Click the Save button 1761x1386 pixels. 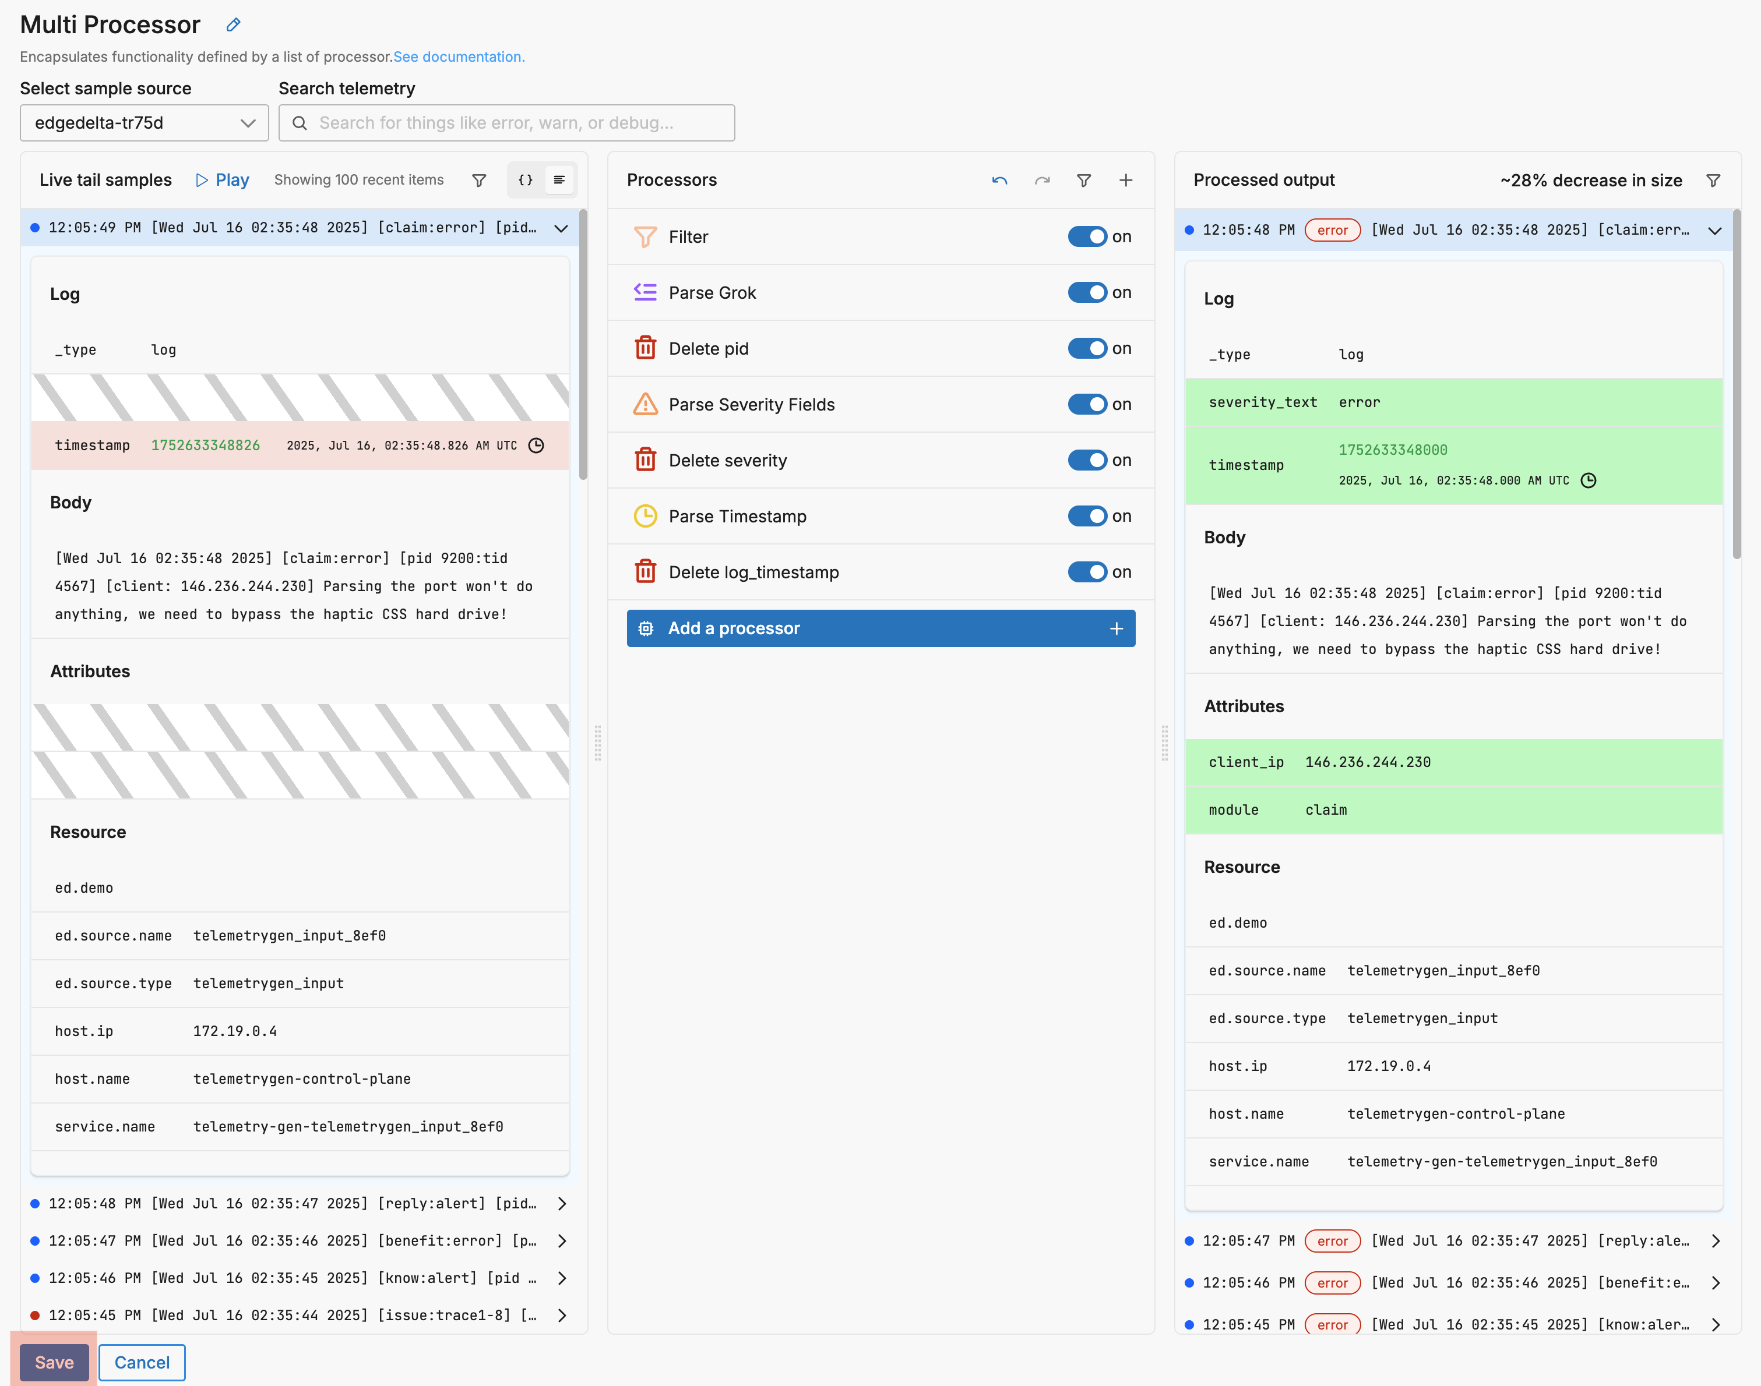tap(54, 1363)
